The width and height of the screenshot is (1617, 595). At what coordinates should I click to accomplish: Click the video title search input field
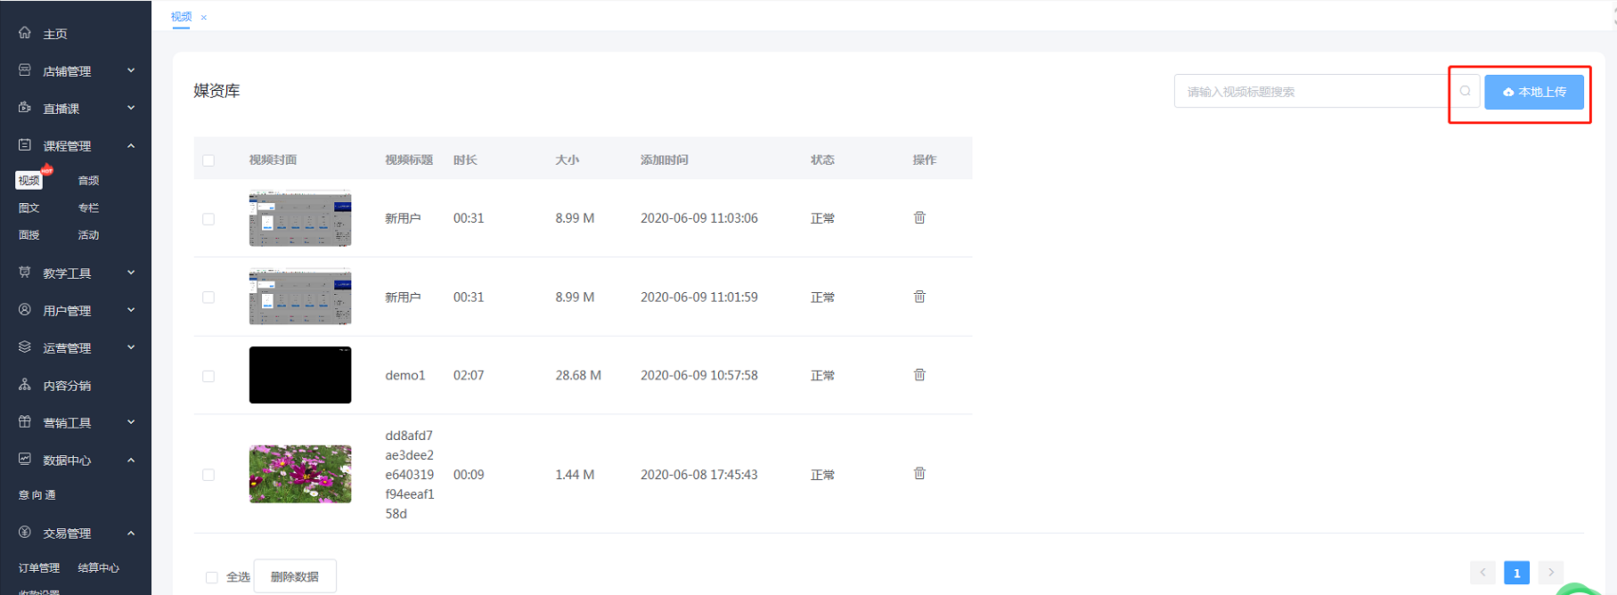pos(1310,92)
